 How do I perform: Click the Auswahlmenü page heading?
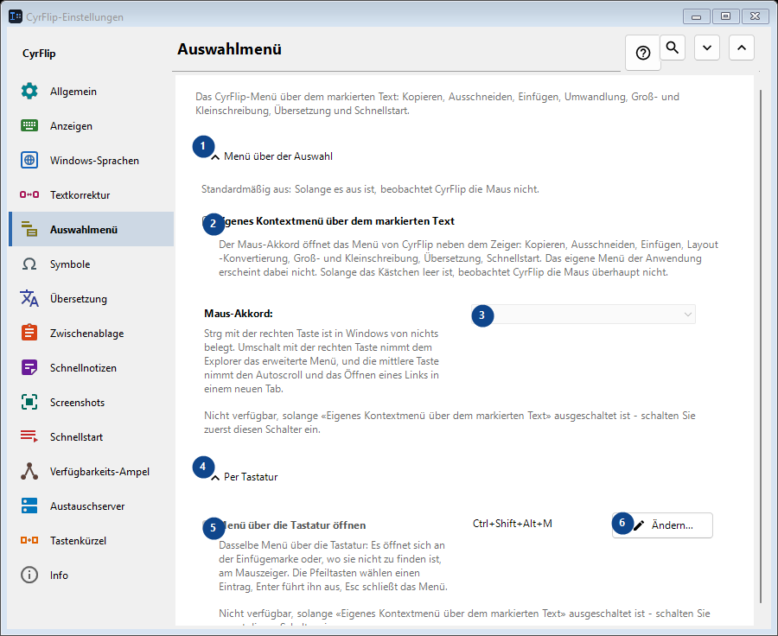pos(229,49)
